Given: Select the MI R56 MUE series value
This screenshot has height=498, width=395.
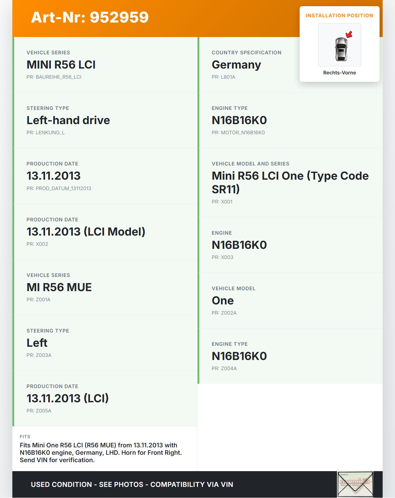Looking at the screenshot, I should (59, 287).
